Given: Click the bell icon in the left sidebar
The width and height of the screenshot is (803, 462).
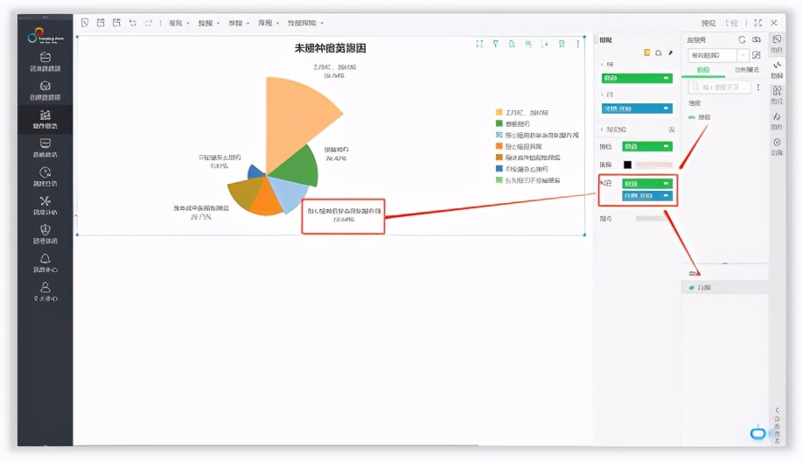Looking at the screenshot, I should click(45, 258).
